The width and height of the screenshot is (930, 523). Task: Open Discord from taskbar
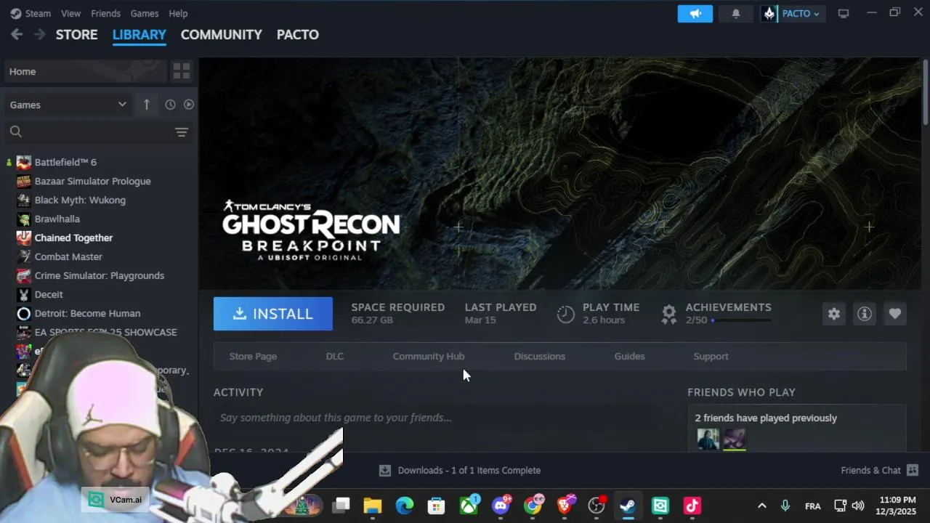[x=501, y=506]
